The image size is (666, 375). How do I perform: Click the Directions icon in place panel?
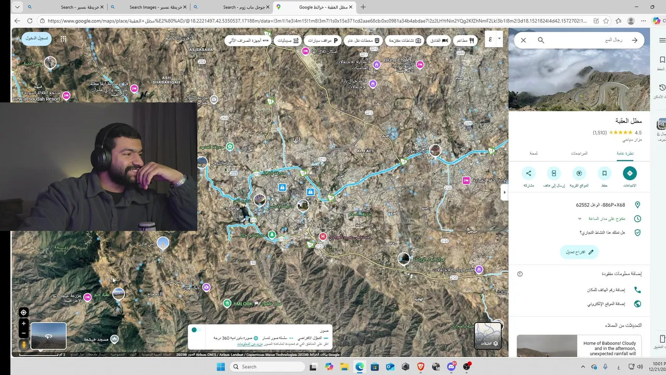tap(630, 173)
